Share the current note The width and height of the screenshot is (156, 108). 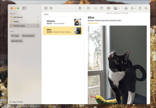140,8
